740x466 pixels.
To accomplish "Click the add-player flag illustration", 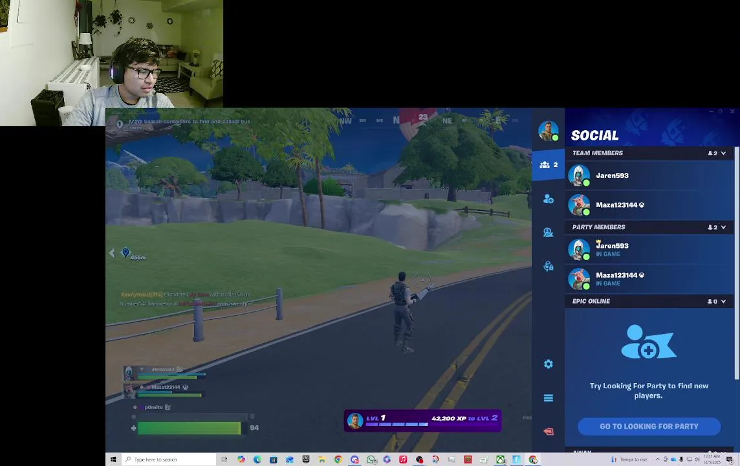I will click(648, 342).
